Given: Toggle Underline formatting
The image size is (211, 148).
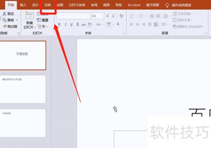Looking at the screenshot, I should pos(71,24).
